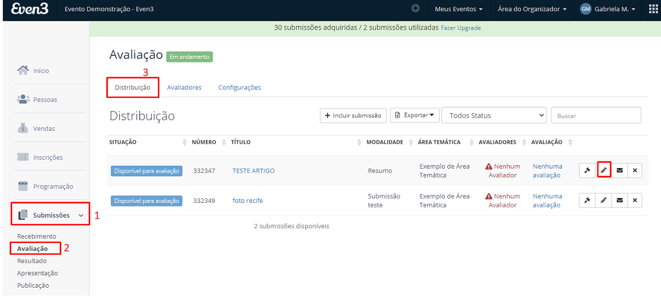Screen dimensions: 661x296
Task: Open the foto recife title link
Action: coord(247,200)
